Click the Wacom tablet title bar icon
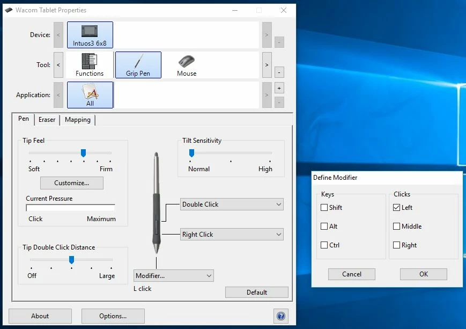 (9, 10)
